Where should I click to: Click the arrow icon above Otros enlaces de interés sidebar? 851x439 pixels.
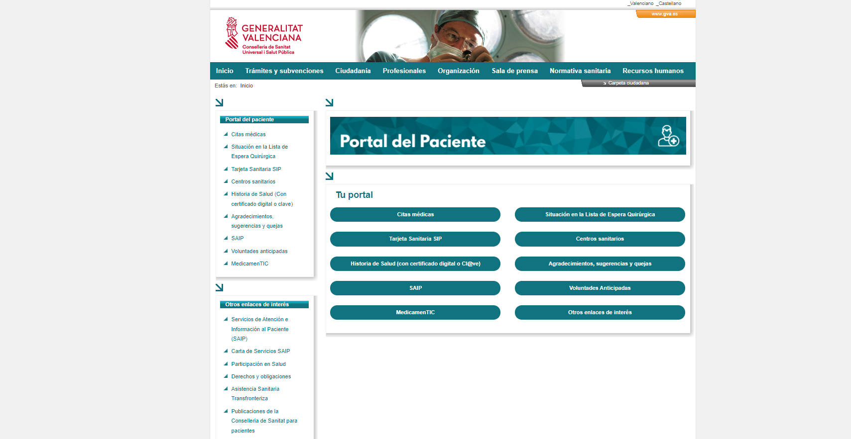pos(219,287)
